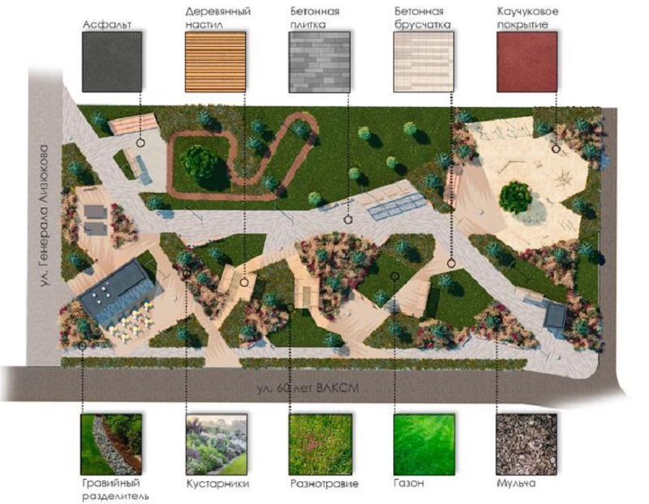Click the Мульча caption
Screen dimensions: 649x504
pyautogui.click(x=516, y=483)
